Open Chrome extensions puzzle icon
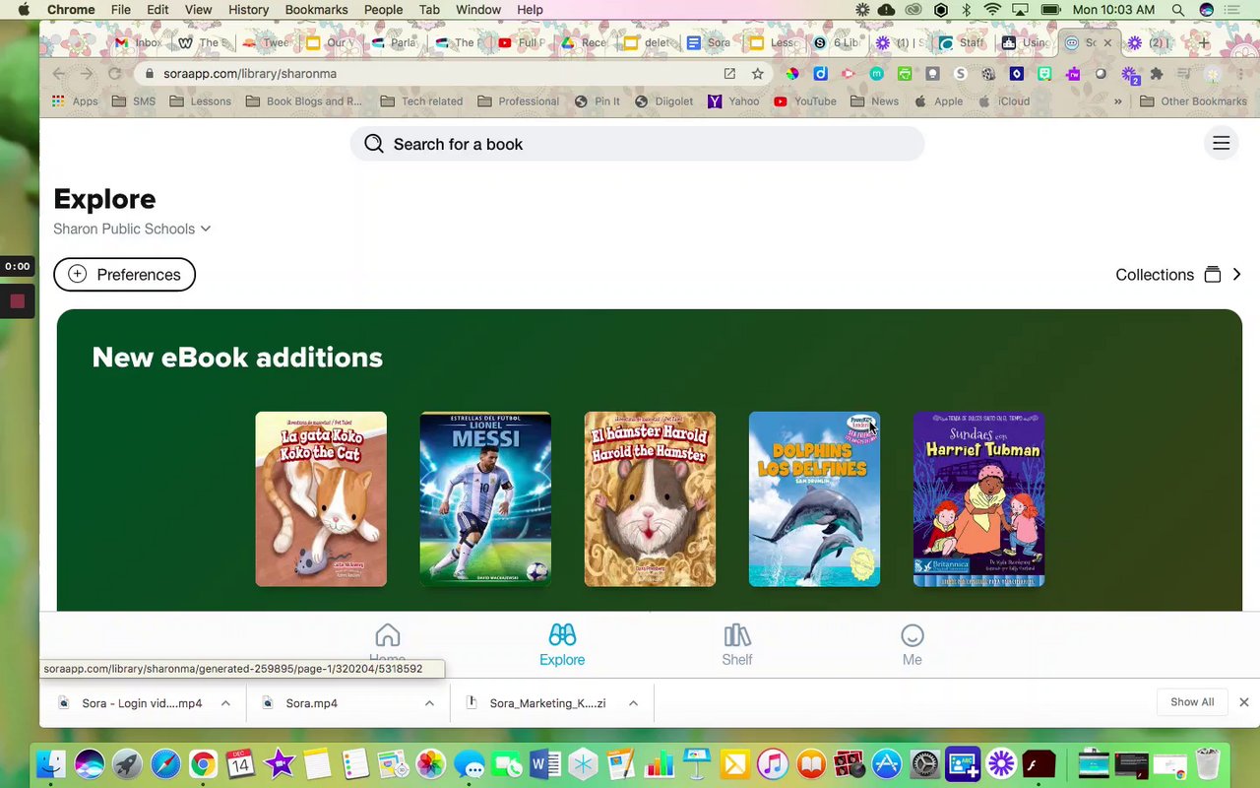The width and height of the screenshot is (1260, 788). (1157, 74)
